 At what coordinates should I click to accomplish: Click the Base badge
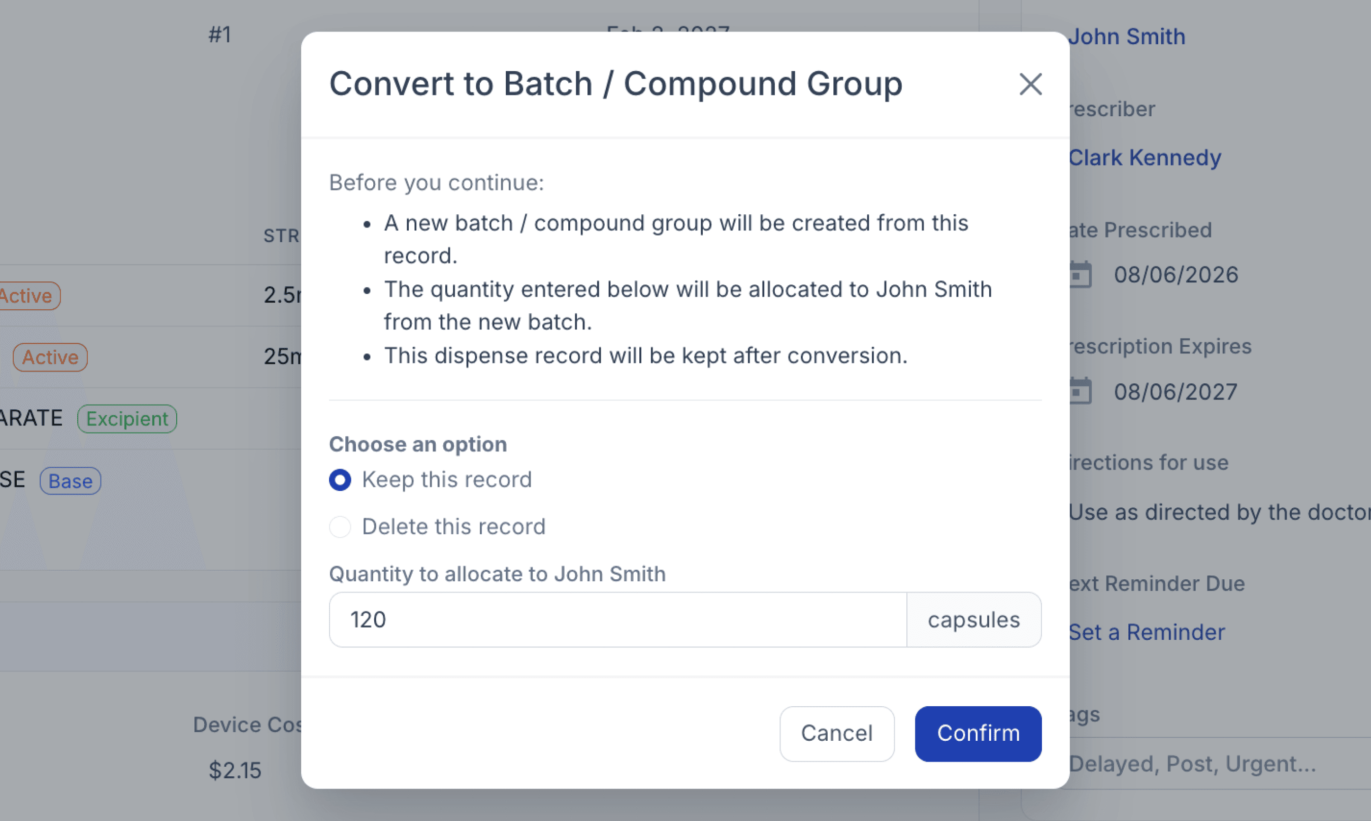point(70,481)
